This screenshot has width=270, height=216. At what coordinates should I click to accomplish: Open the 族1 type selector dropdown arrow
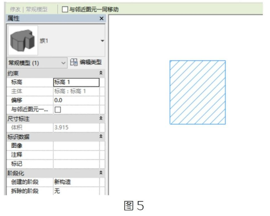(x=102, y=41)
